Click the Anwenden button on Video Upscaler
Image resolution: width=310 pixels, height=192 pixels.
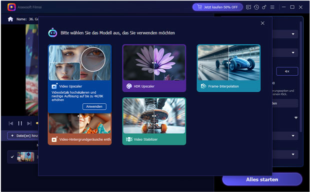pos(94,106)
